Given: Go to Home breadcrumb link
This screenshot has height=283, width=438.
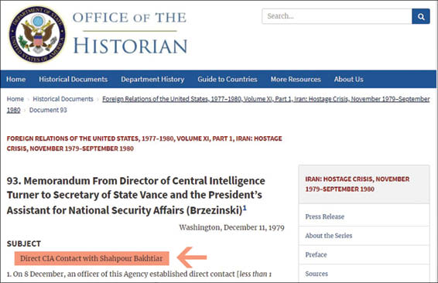Looking at the screenshot, I should [x=15, y=99].
